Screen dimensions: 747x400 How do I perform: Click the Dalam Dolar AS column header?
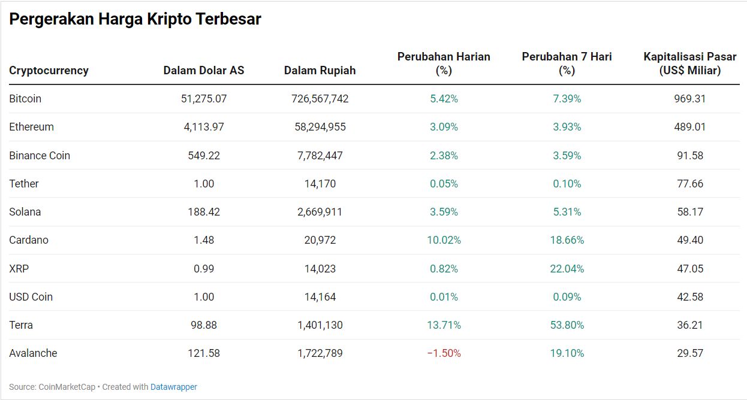tap(204, 71)
